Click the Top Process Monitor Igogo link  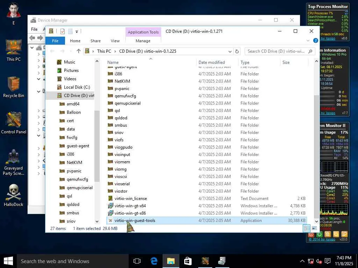[x=328, y=38]
